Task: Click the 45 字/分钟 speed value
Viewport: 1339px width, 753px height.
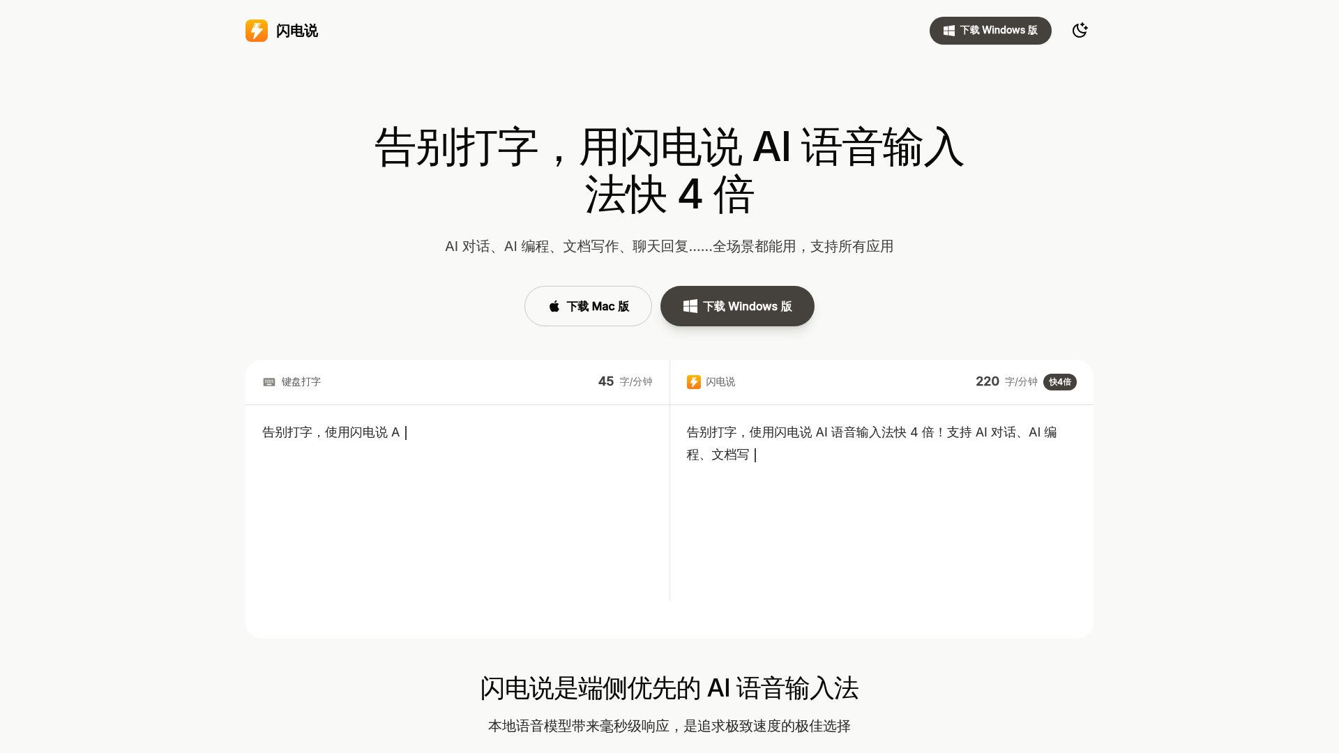Action: [x=625, y=381]
